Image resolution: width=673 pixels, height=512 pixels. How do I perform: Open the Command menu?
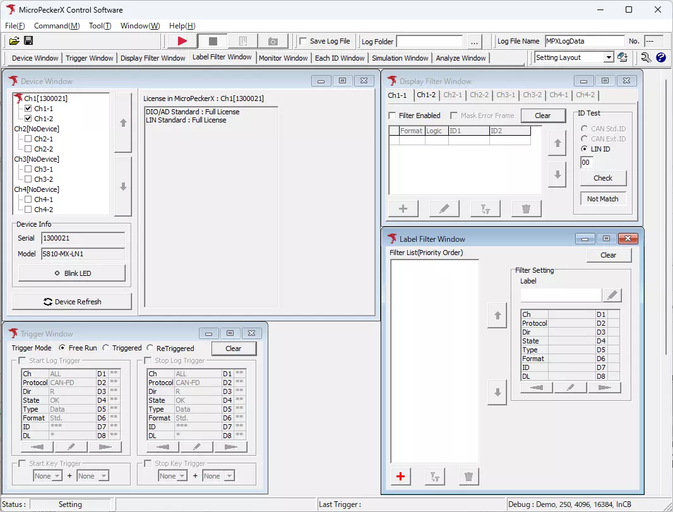(57, 26)
